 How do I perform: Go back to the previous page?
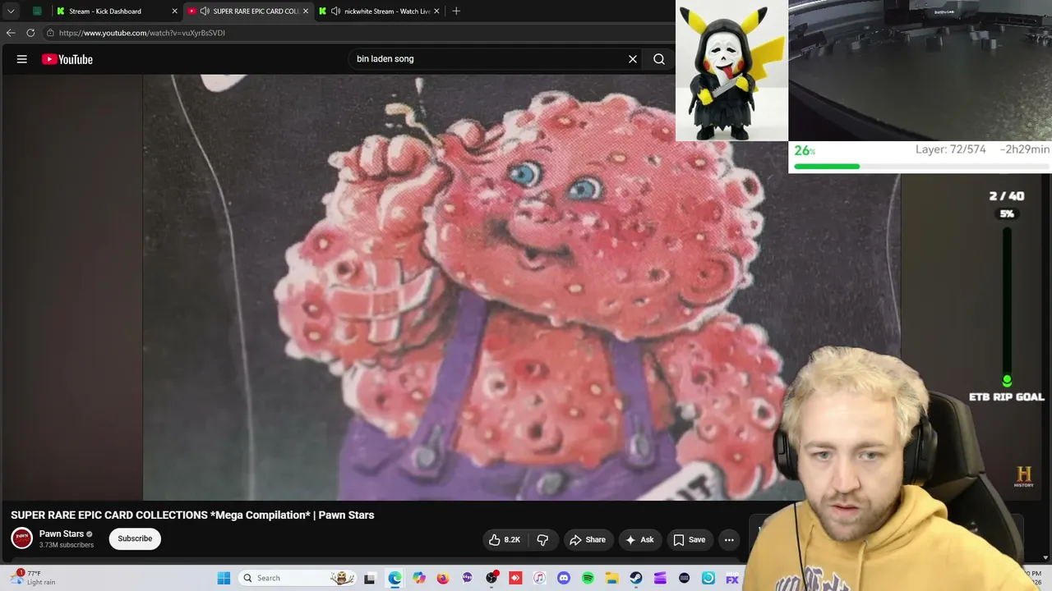coord(11,33)
